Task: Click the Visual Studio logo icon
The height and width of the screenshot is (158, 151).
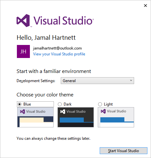Action: pos(23,21)
